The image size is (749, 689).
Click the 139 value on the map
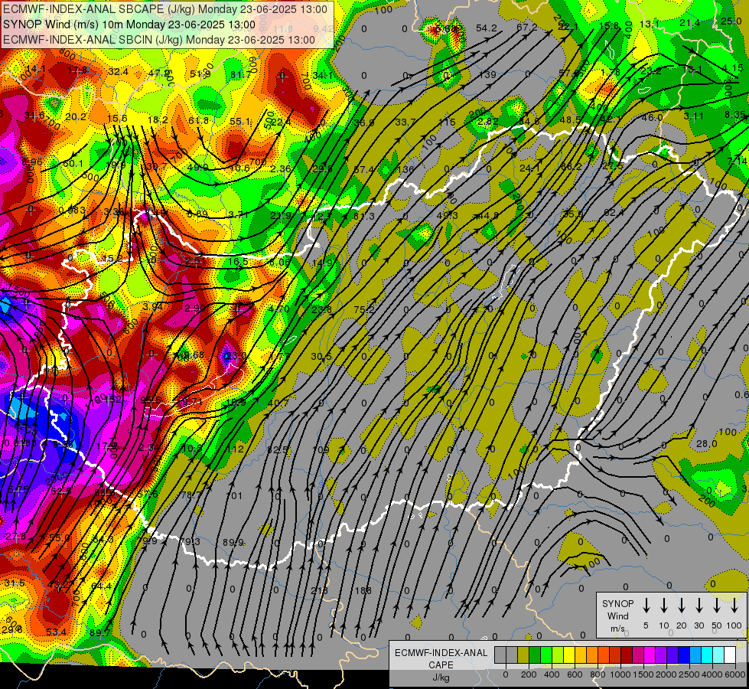pos(487,74)
